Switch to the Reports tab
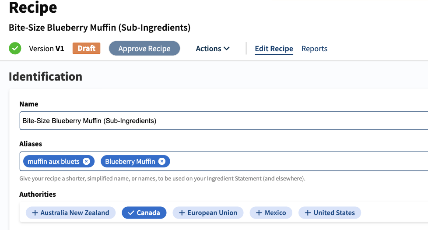428x230 pixels. 314,49
